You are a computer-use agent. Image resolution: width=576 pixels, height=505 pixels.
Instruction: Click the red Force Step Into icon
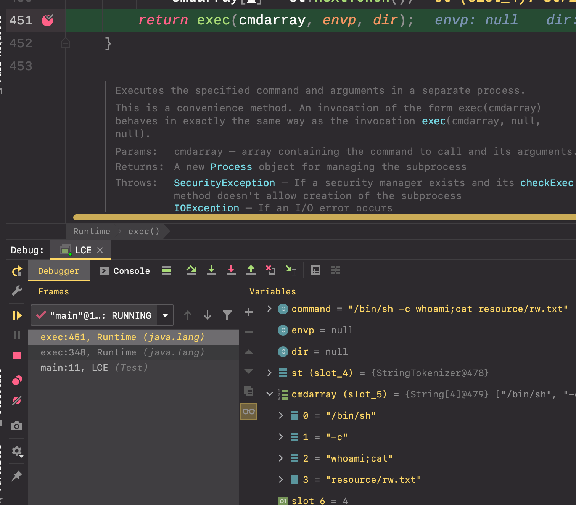click(x=231, y=270)
